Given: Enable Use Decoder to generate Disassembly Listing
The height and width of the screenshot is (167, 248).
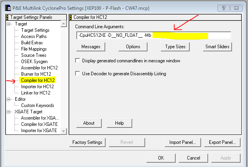Looking at the screenshot, I should (x=77, y=74).
